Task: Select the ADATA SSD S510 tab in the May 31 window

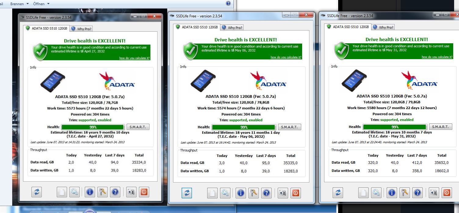Action: 348,27
